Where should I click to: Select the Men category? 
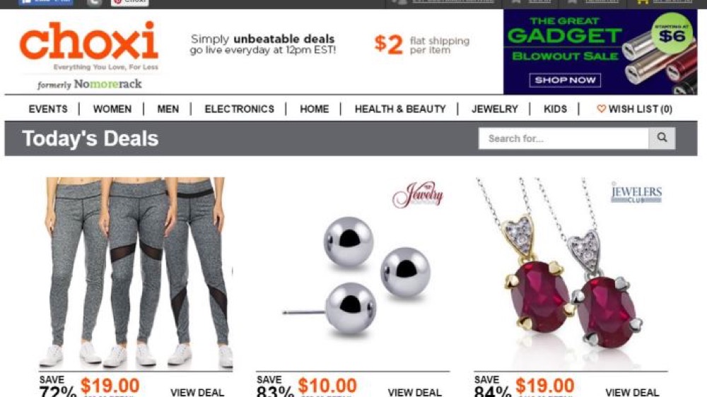[x=168, y=109]
